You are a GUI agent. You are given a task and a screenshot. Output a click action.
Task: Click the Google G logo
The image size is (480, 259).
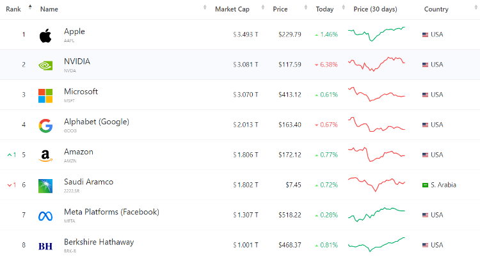(x=45, y=125)
